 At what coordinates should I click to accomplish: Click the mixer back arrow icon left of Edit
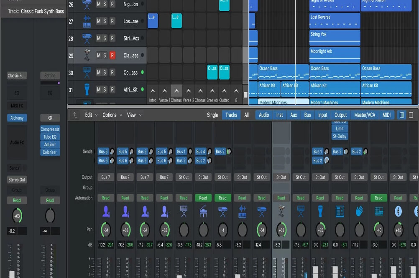click(x=75, y=115)
